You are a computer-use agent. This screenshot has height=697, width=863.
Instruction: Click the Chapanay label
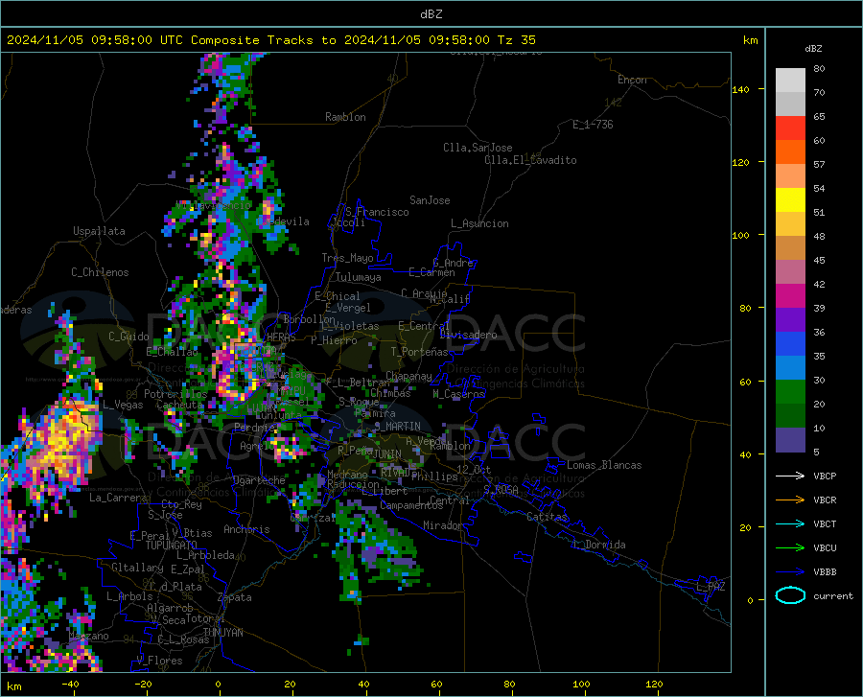pos(408,376)
